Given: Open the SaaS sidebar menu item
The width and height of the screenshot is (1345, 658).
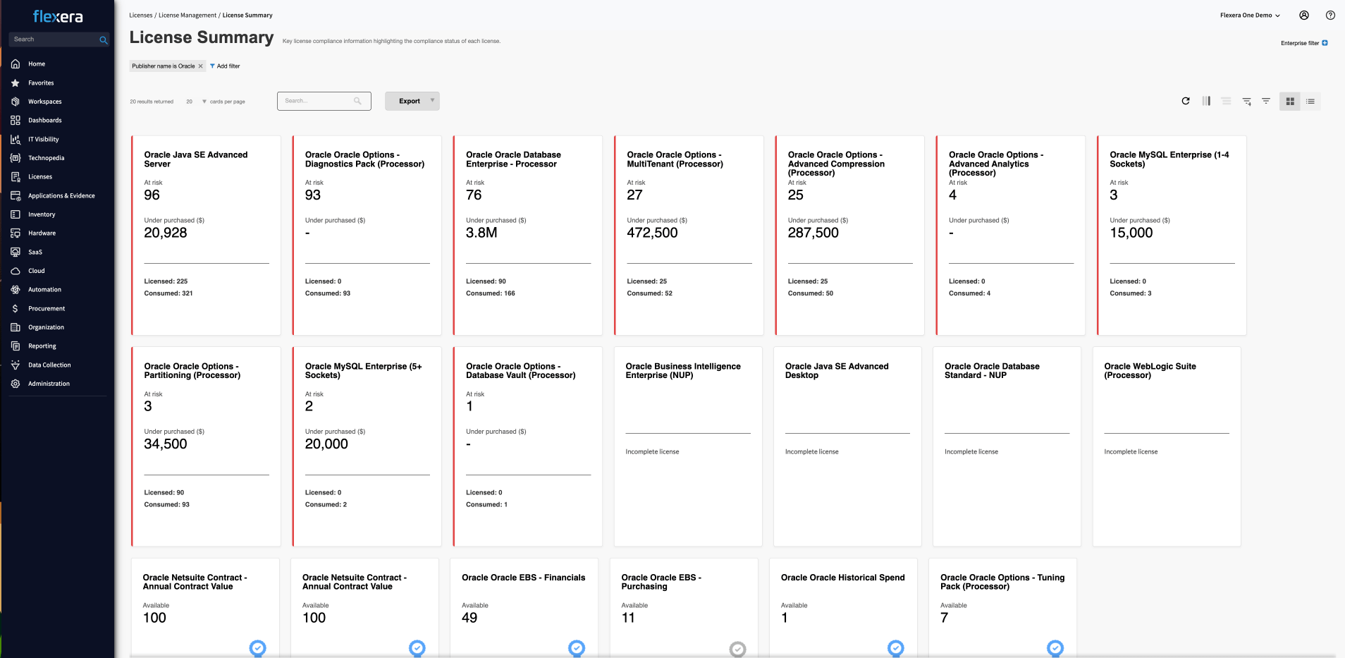Looking at the screenshot, I should 35,252.
